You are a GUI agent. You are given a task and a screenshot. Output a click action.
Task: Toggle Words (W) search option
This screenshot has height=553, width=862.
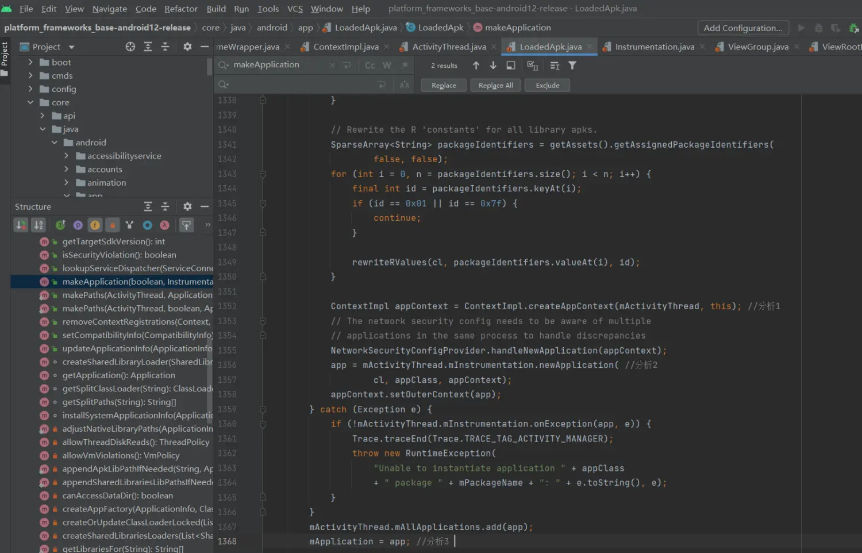pos(387,66)
